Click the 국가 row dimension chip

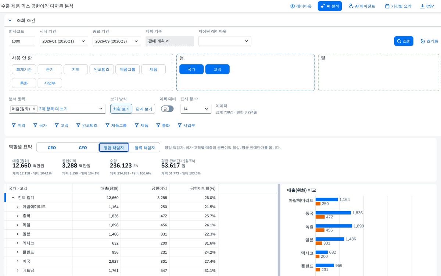pos(191,69)
